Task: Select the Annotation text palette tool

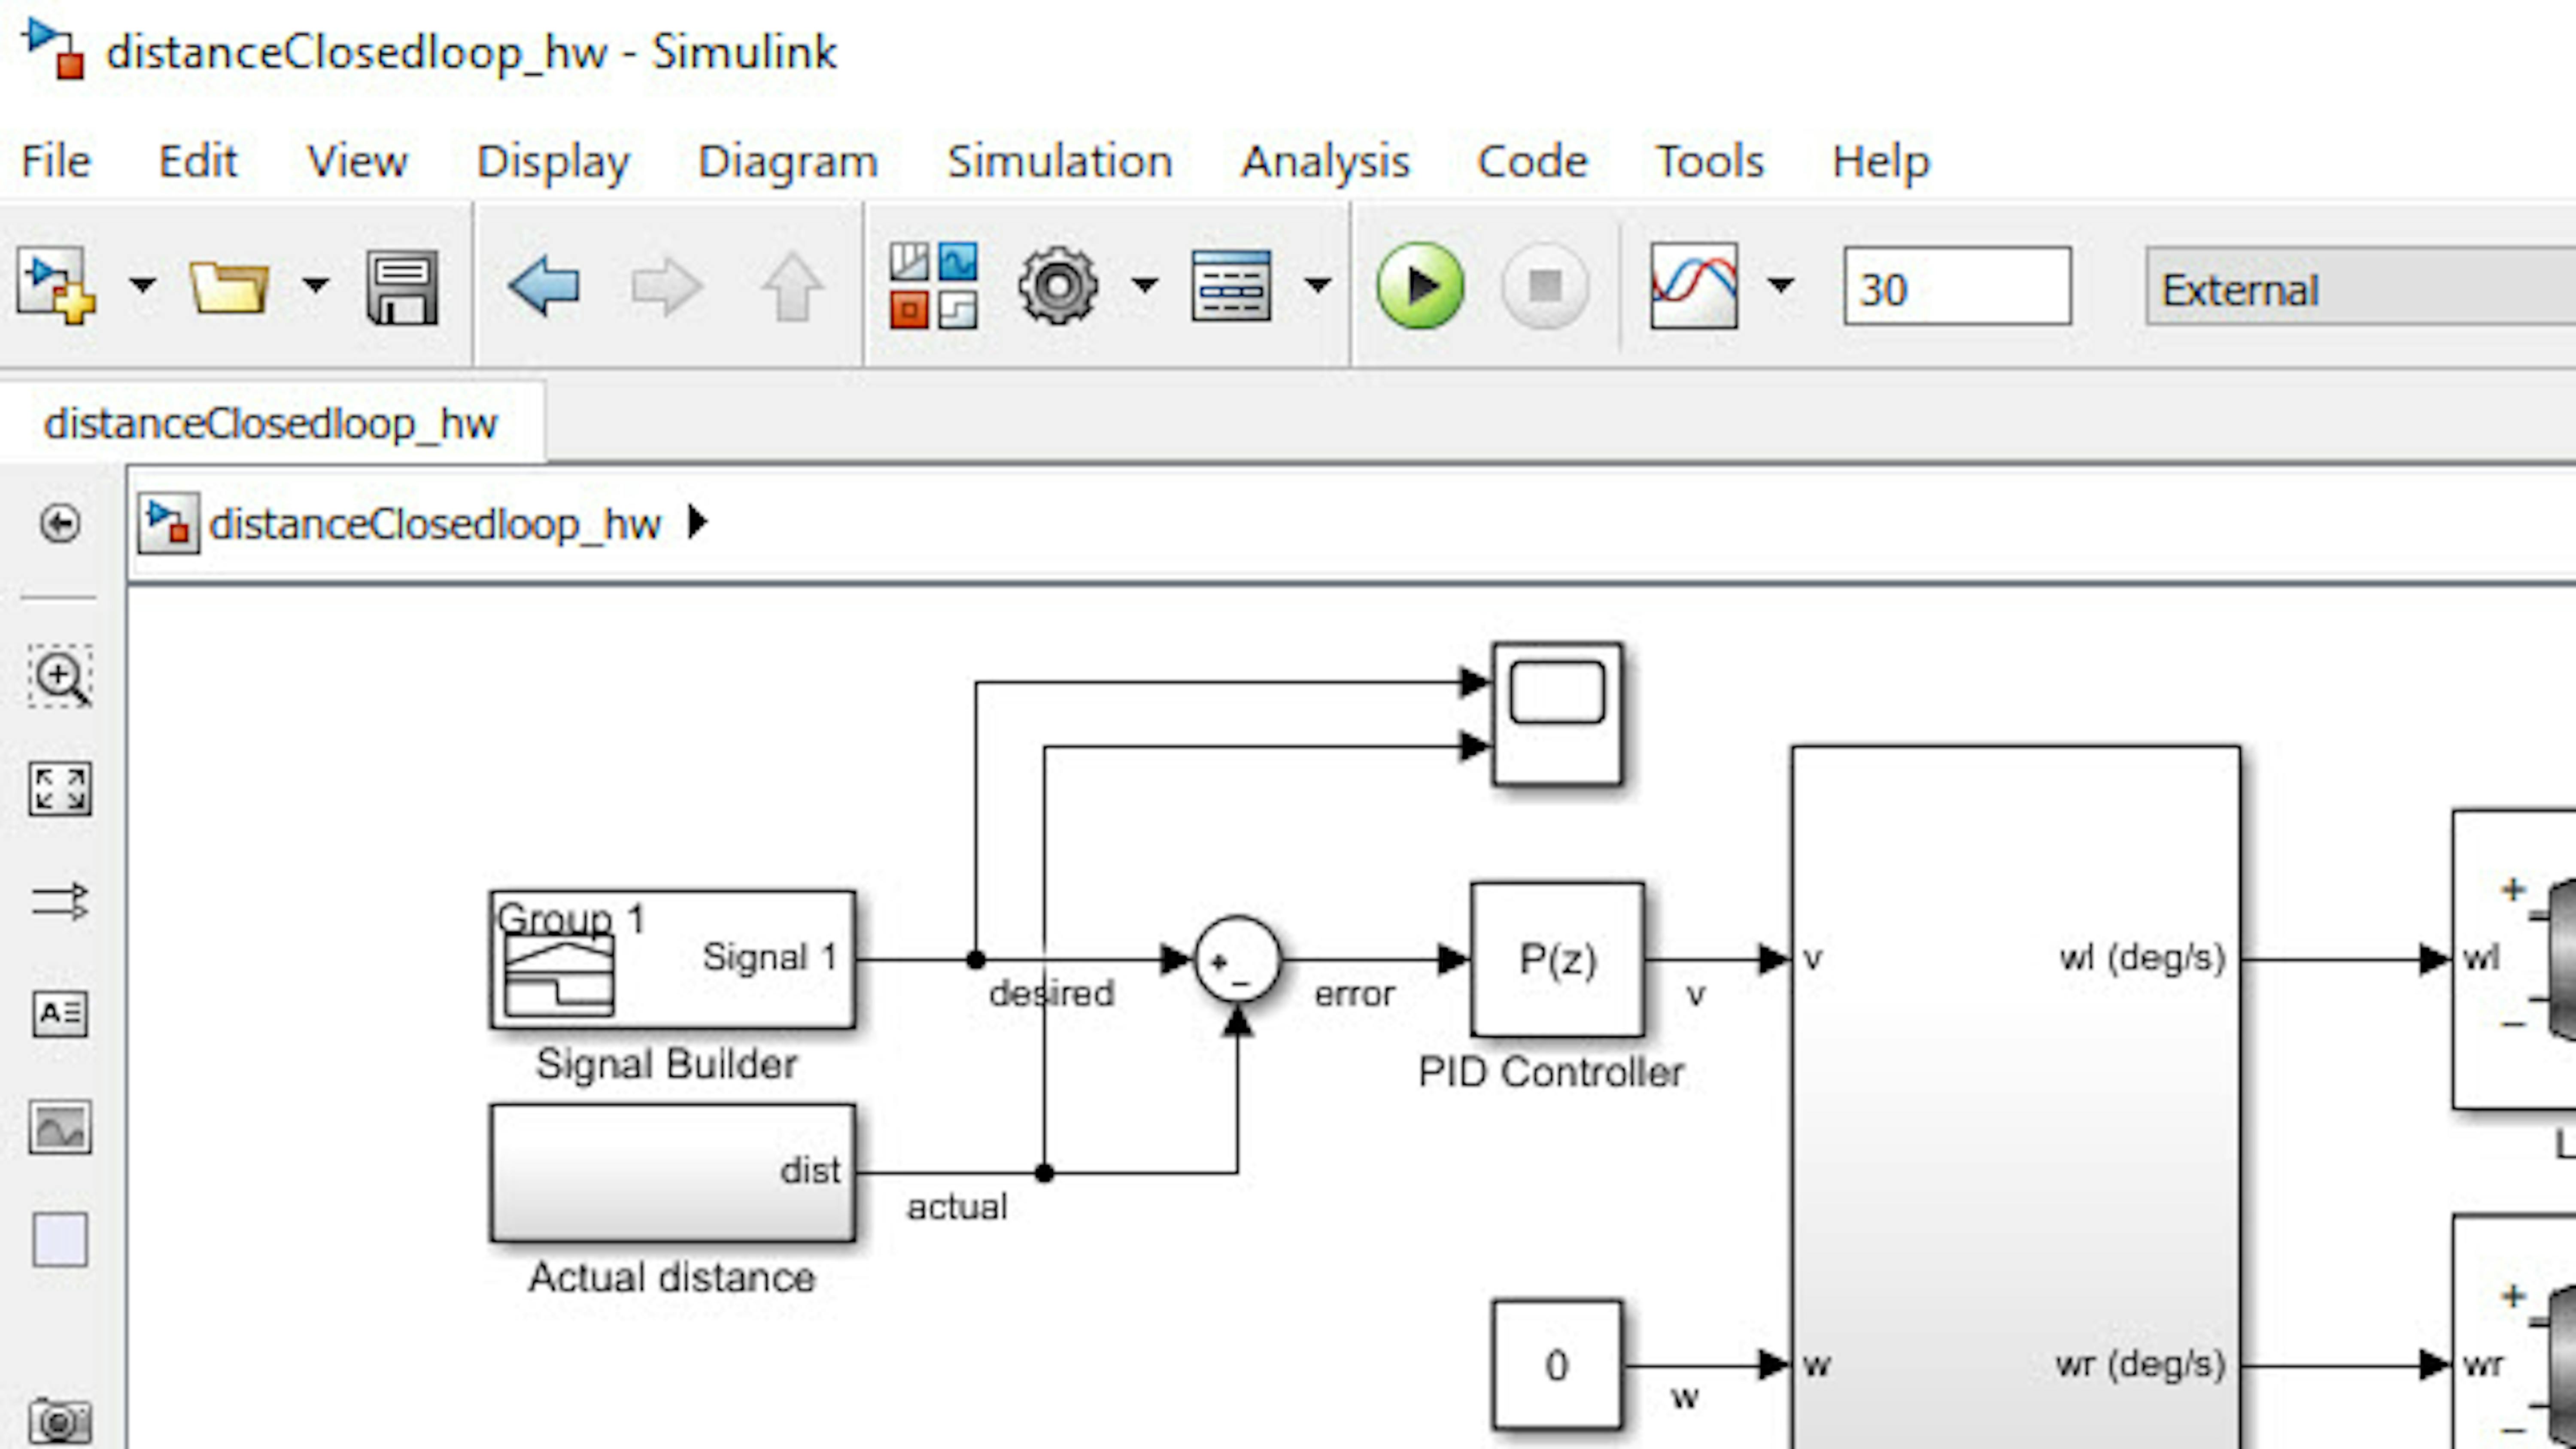Action: click(x=60, y=1014)
